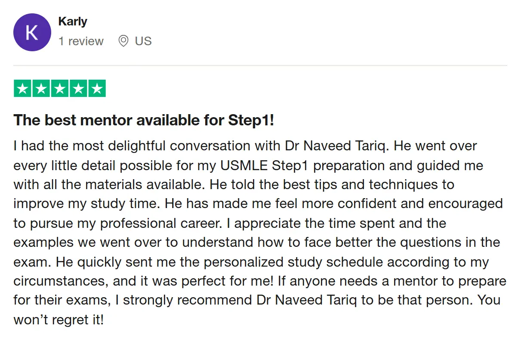Click the US country label
This screenshot has height=339, width=521.
(x=143, y=41)
